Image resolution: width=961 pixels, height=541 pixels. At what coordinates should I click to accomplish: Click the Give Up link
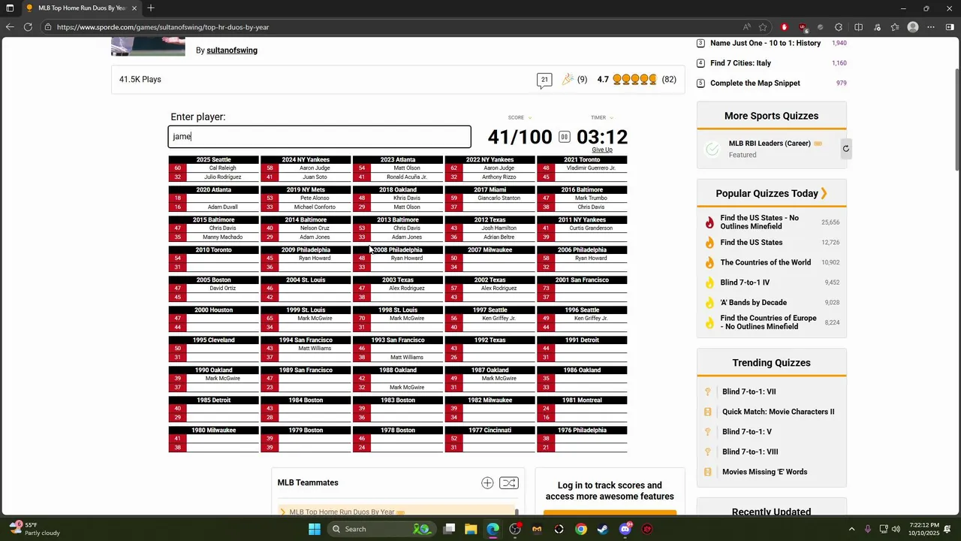pos(602,150)
